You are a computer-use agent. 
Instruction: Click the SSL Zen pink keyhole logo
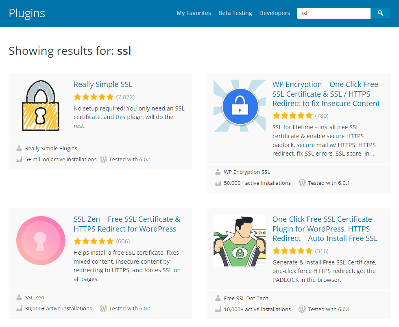point(41,240)
